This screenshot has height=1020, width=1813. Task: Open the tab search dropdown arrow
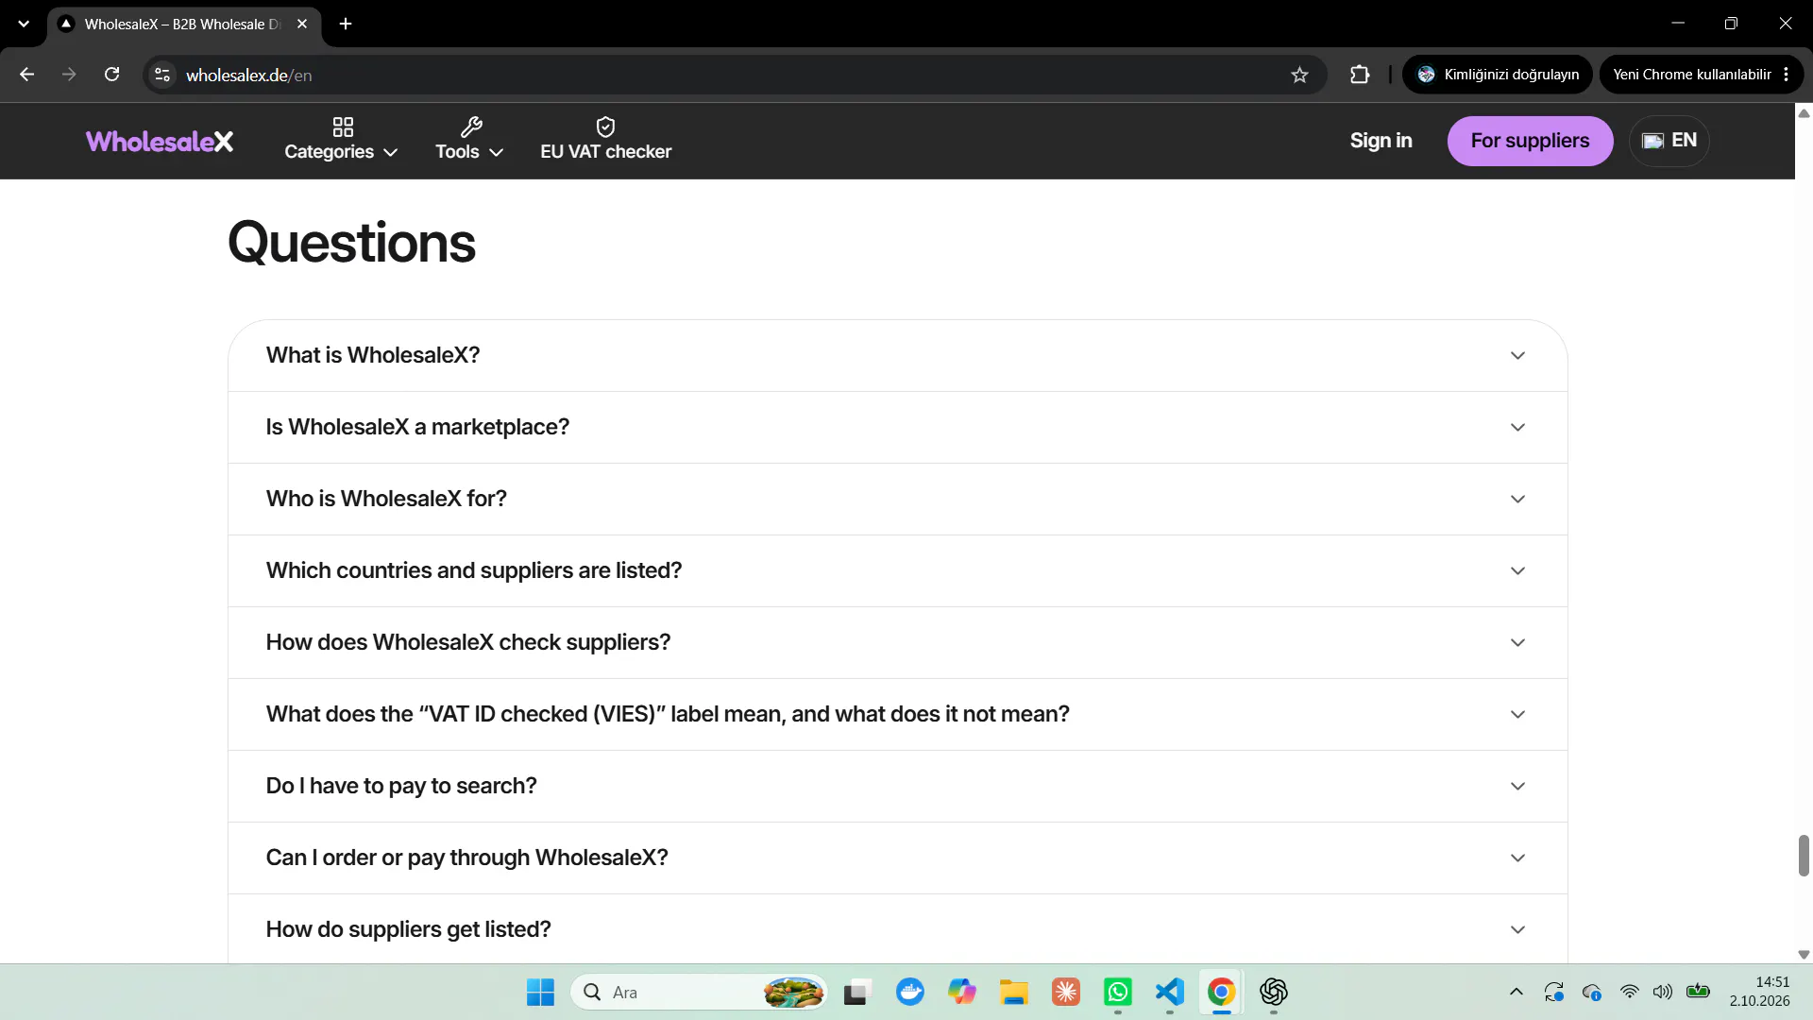coord(24,24)
